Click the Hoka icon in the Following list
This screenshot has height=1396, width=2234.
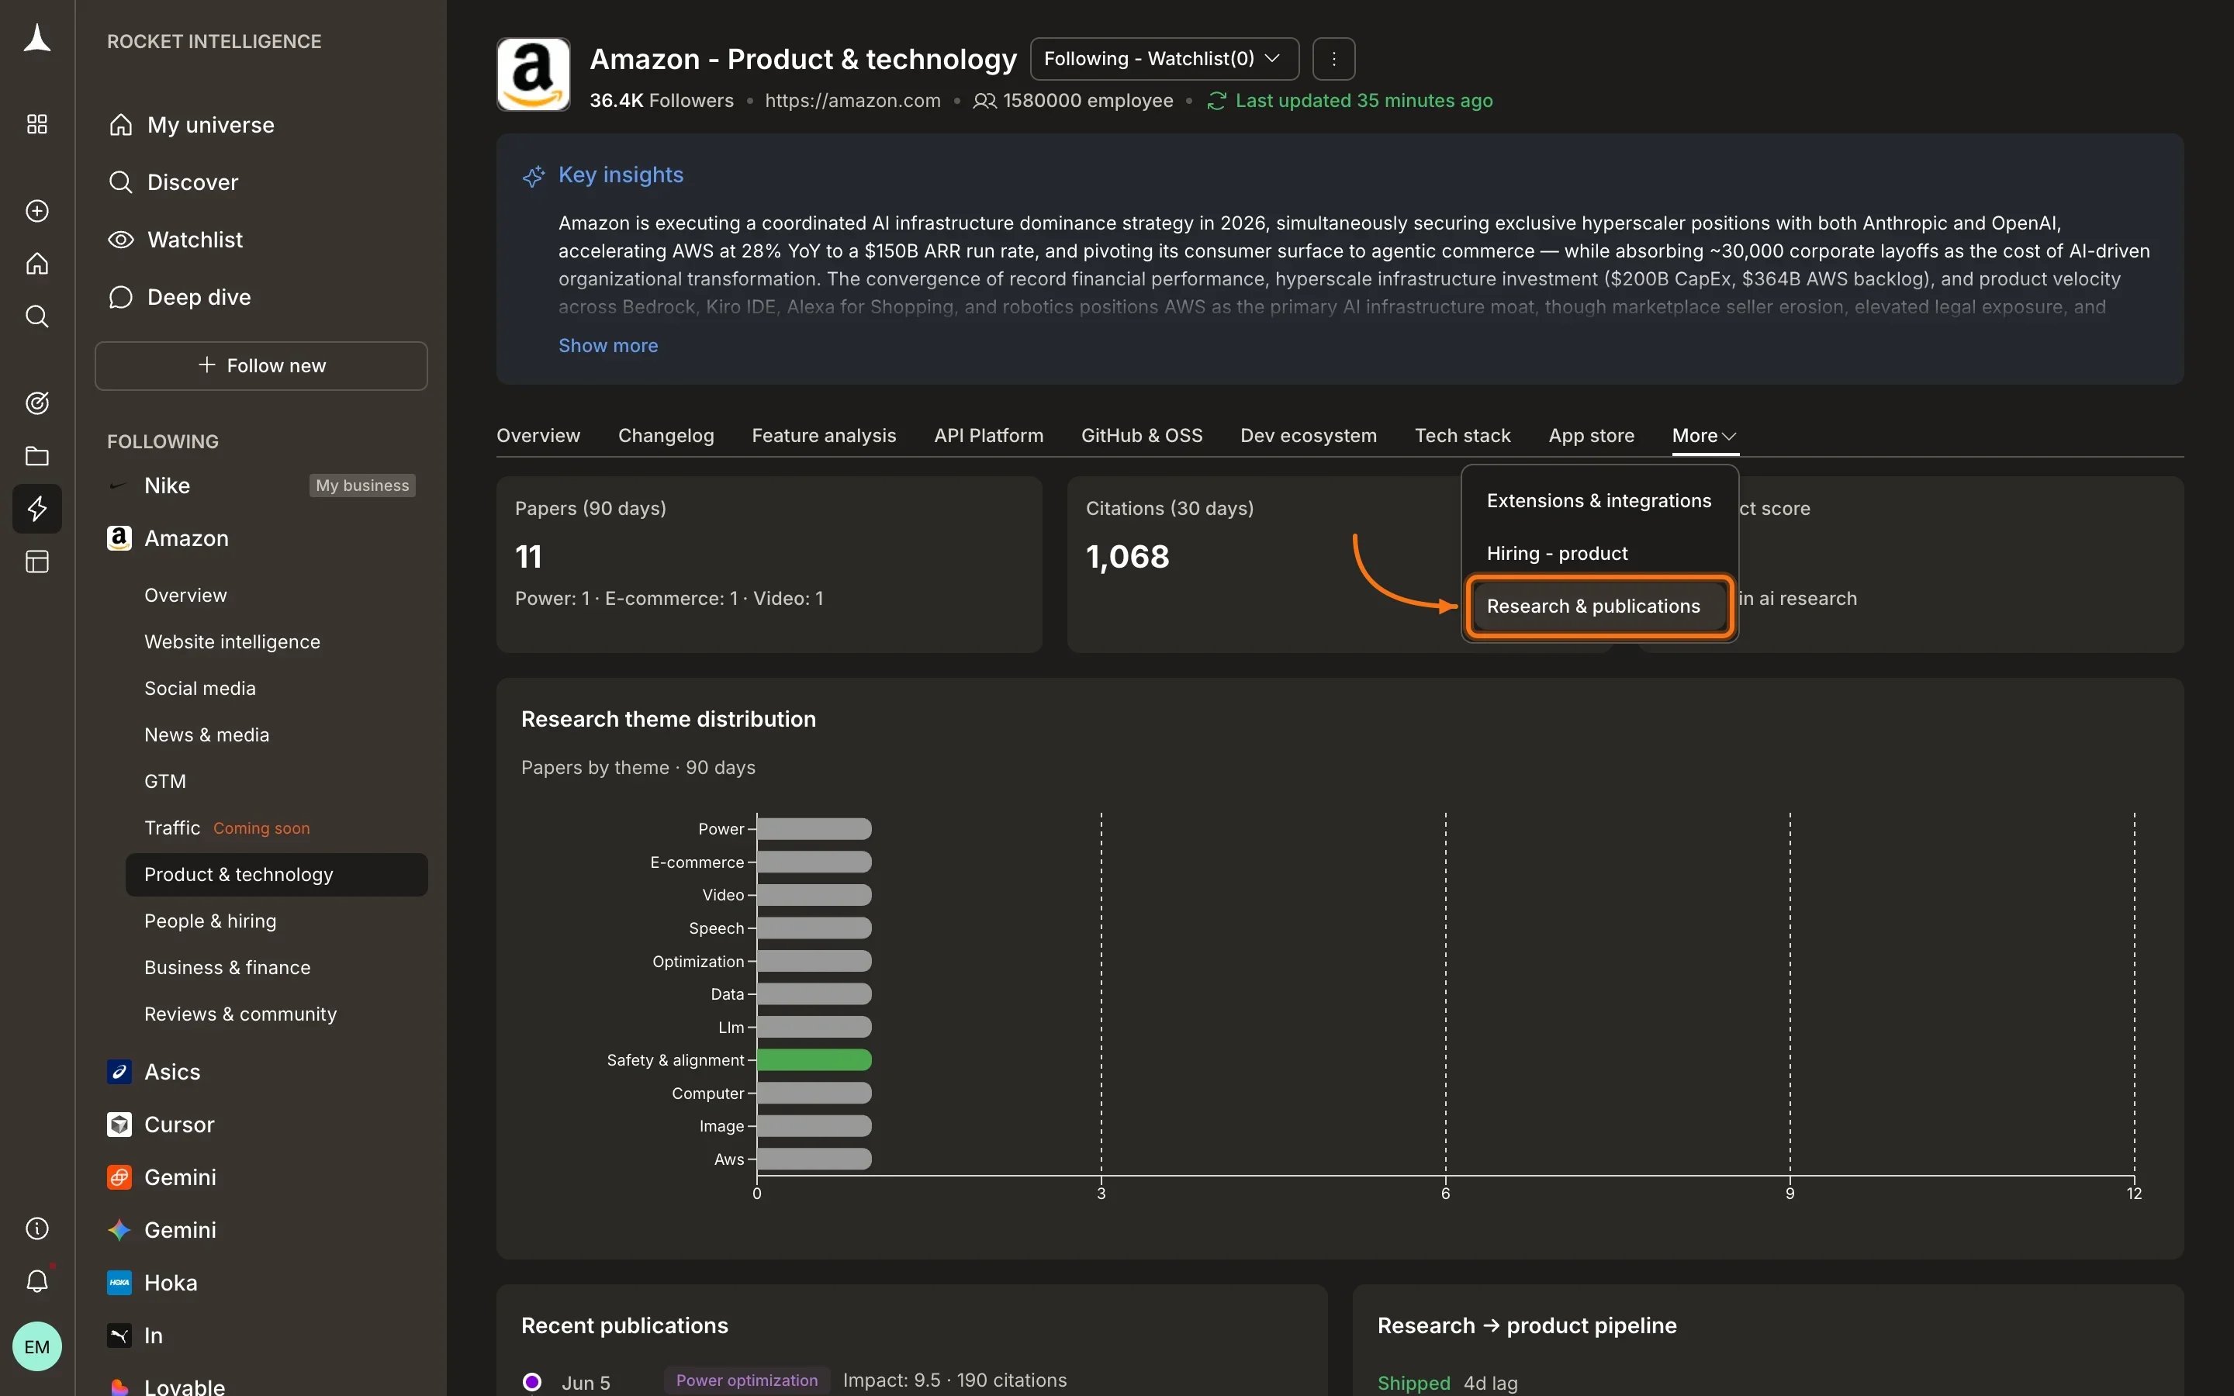pyautogui.click(x=119, y=1283)
